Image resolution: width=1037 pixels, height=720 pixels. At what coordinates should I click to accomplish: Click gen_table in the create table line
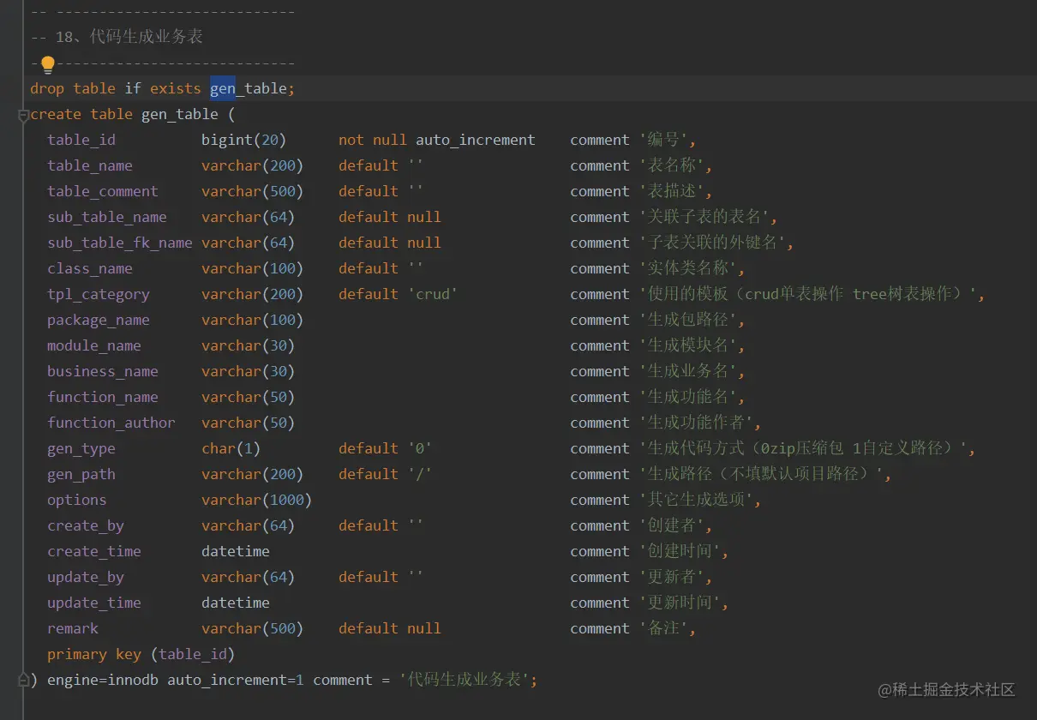(180, 114)
